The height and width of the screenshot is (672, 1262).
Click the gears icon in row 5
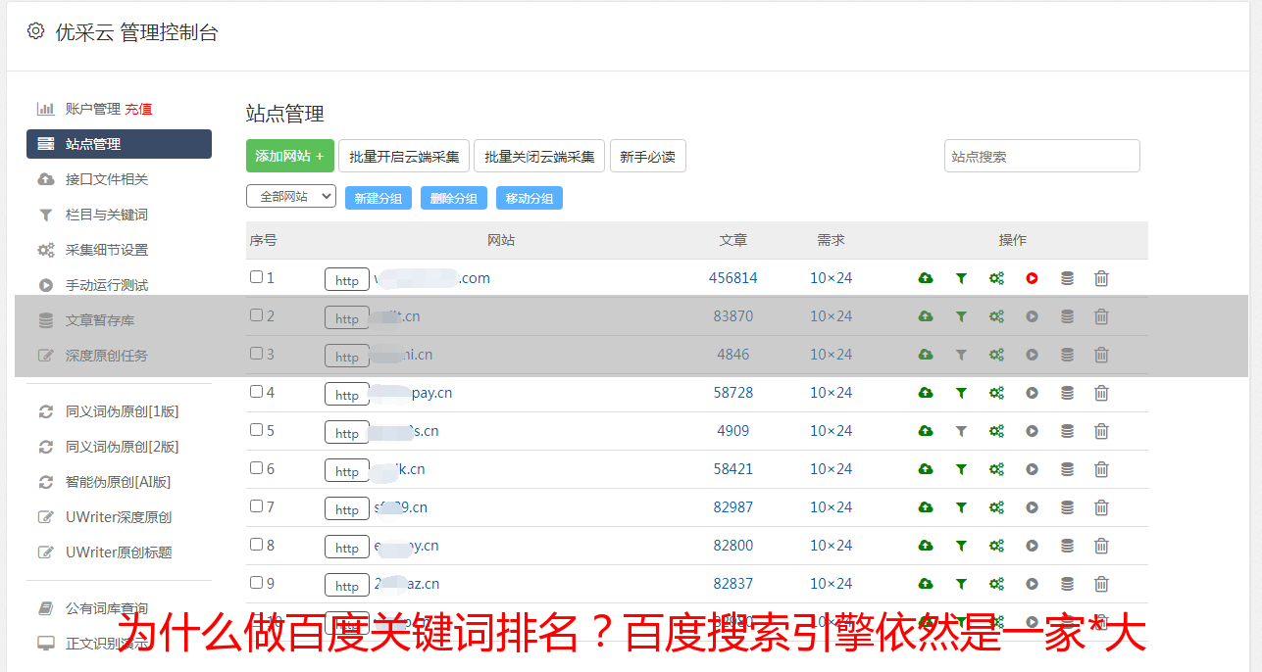pyautogui.click(x=996, y=431)
